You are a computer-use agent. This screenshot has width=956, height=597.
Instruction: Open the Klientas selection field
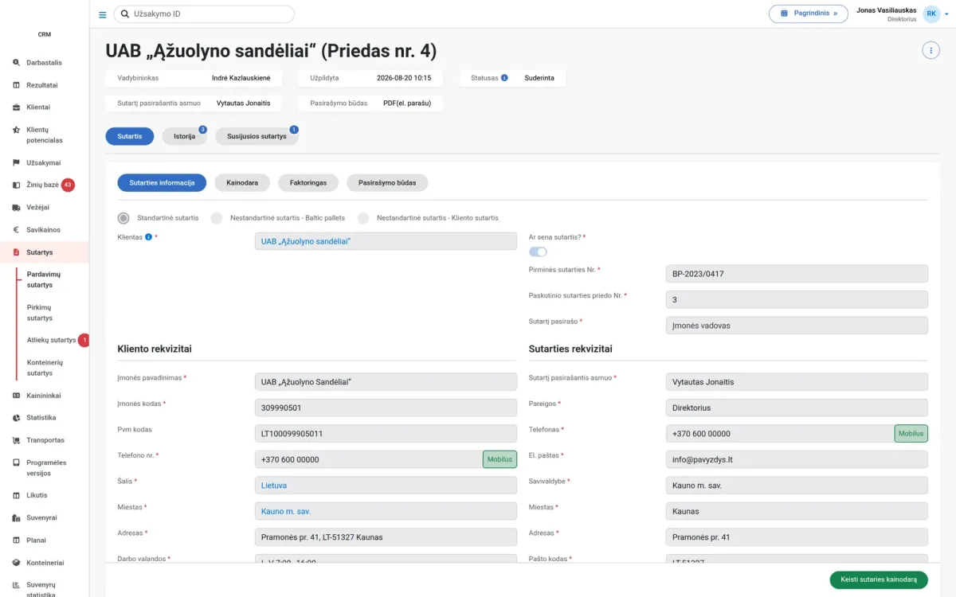pyautogui.click(x=386, y=241)
